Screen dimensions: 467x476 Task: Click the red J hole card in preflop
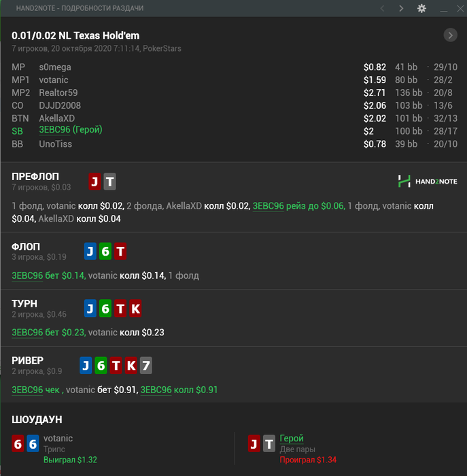pos(94,182)
